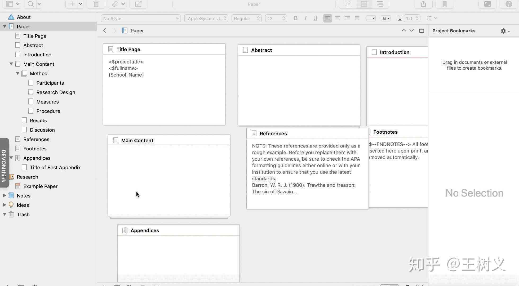Click the paperclip attach icon
The height and width of the screenshot is (286, 519).
tap(115, 4)
